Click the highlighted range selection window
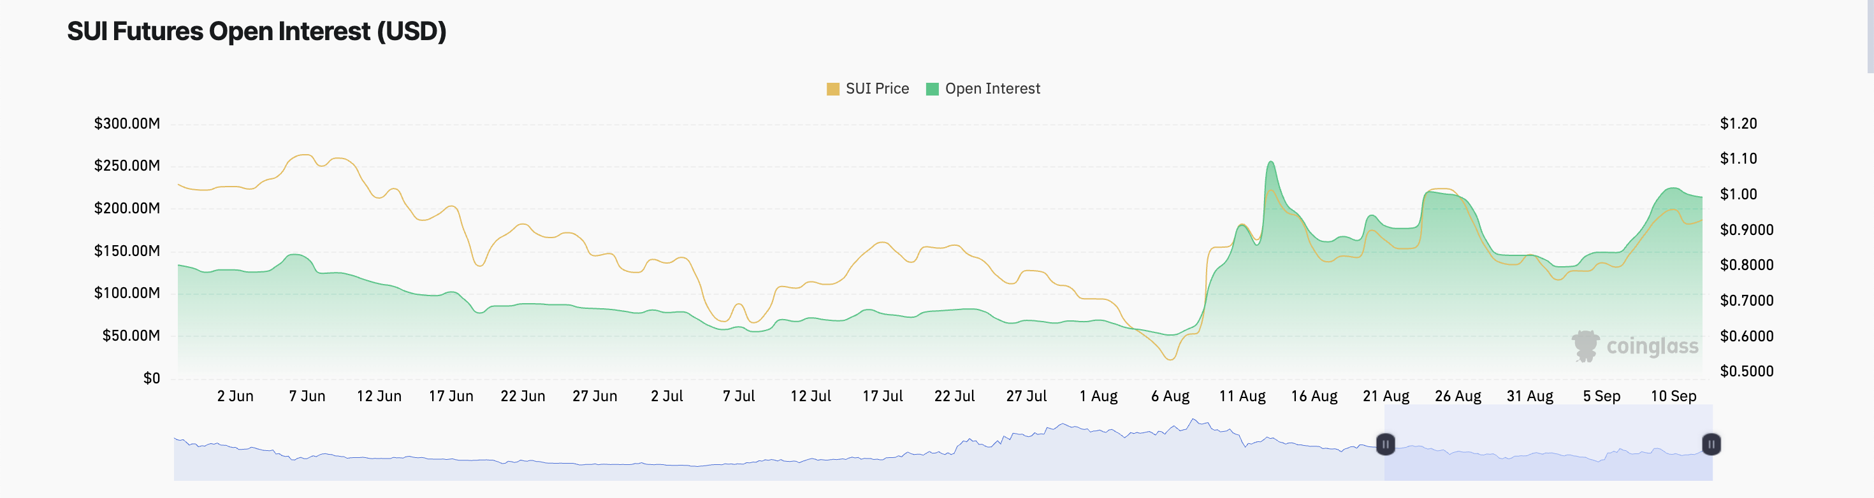Image resolution: width=1874 pixels, height=498 pixels. pyautogui.click(x=1548, y=458)
